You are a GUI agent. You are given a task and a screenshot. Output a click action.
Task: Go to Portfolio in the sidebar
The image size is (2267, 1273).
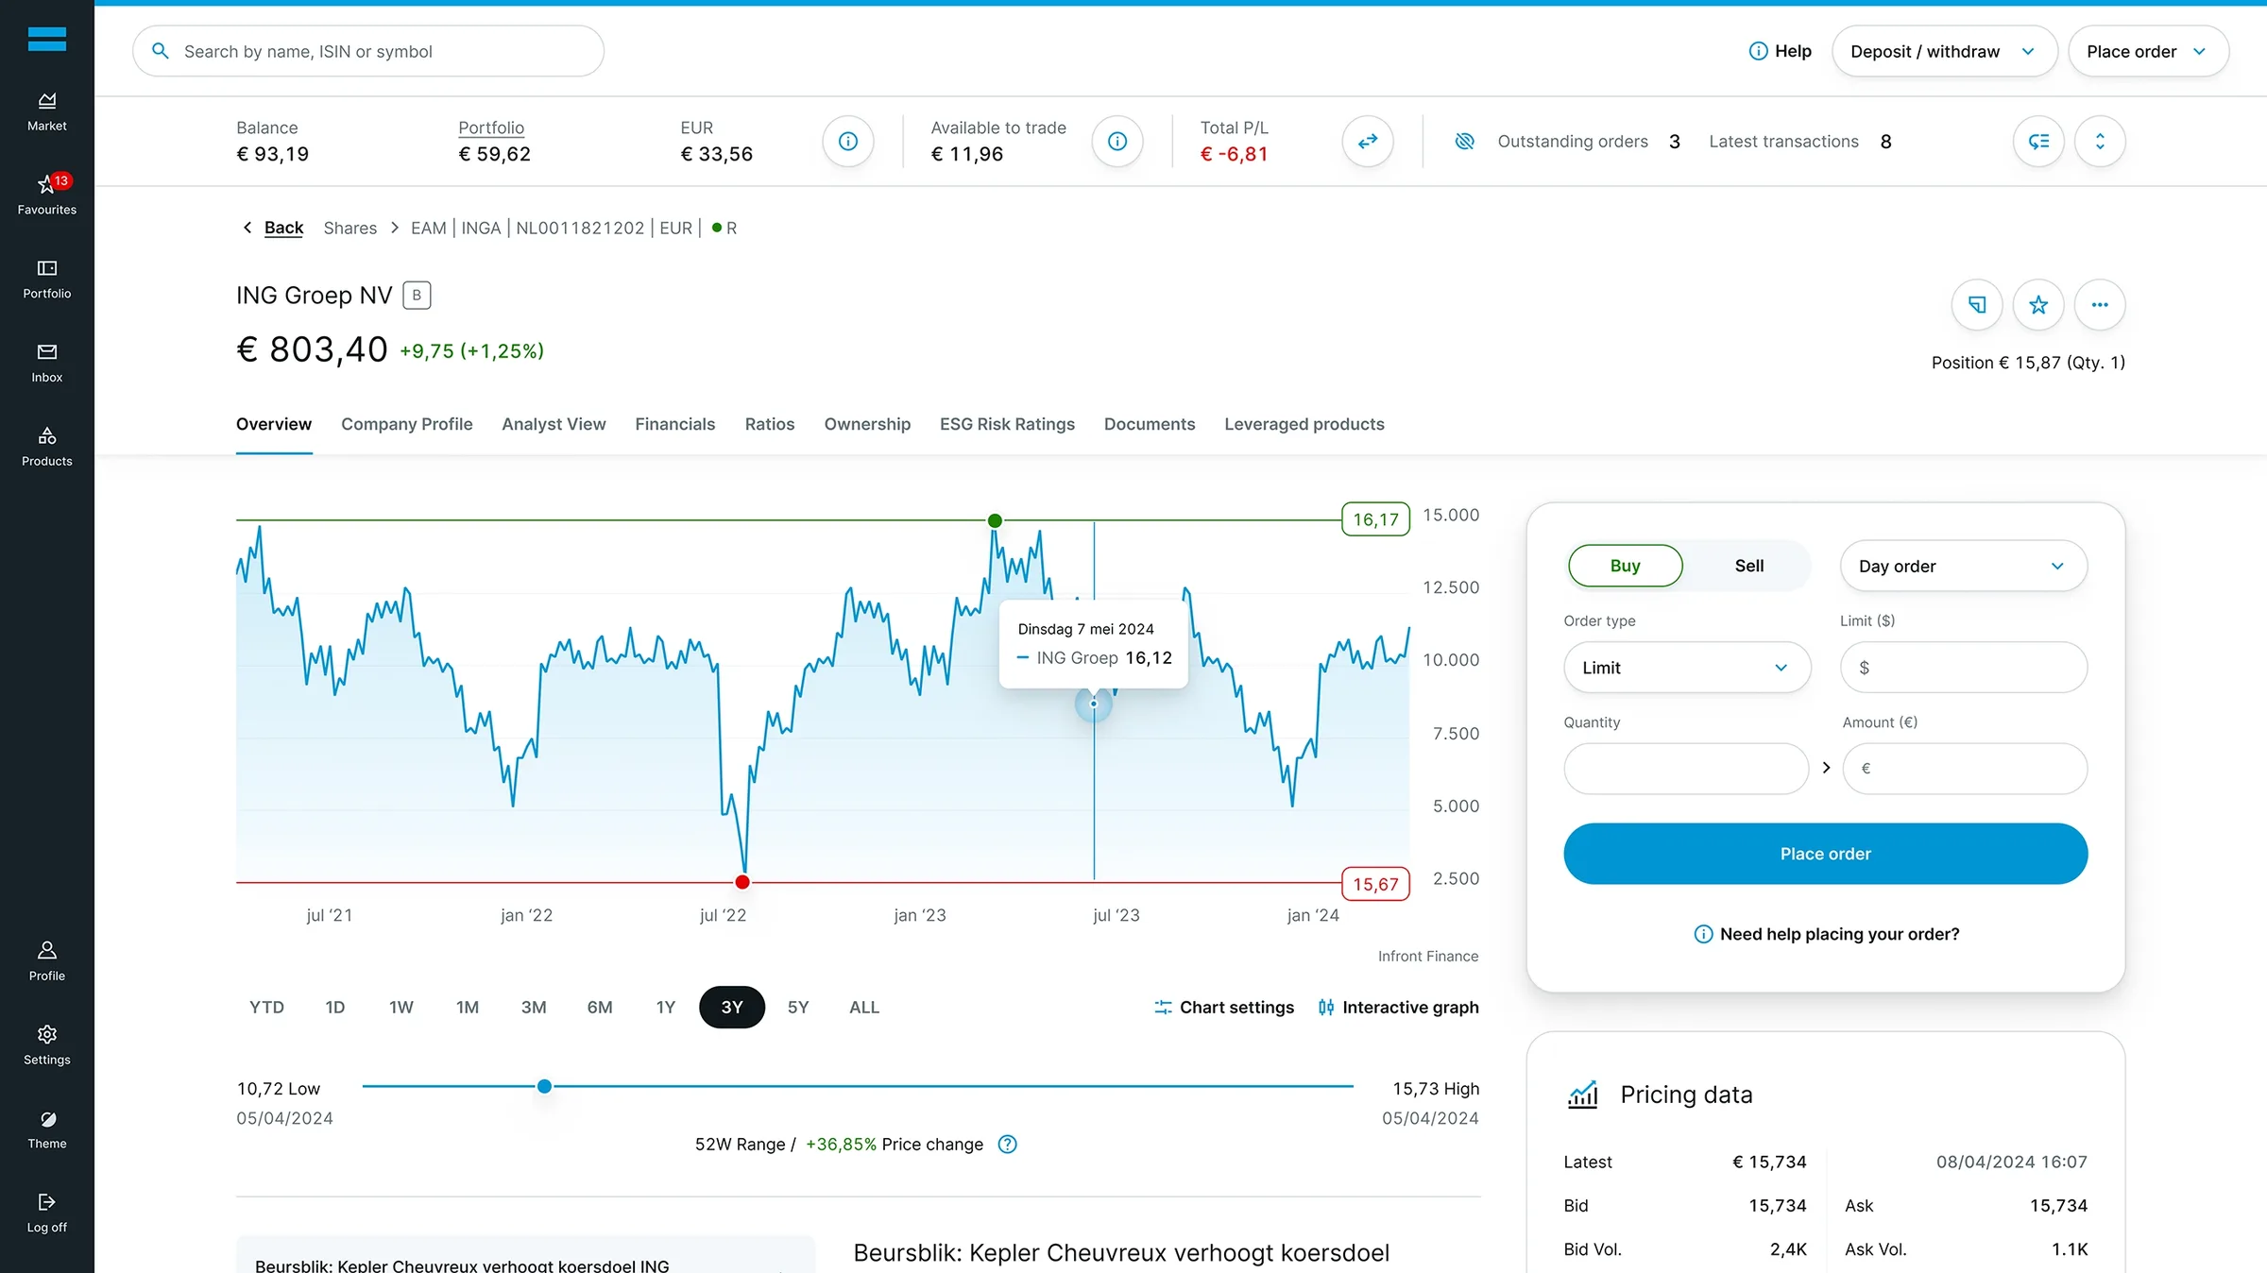point(46,280)
